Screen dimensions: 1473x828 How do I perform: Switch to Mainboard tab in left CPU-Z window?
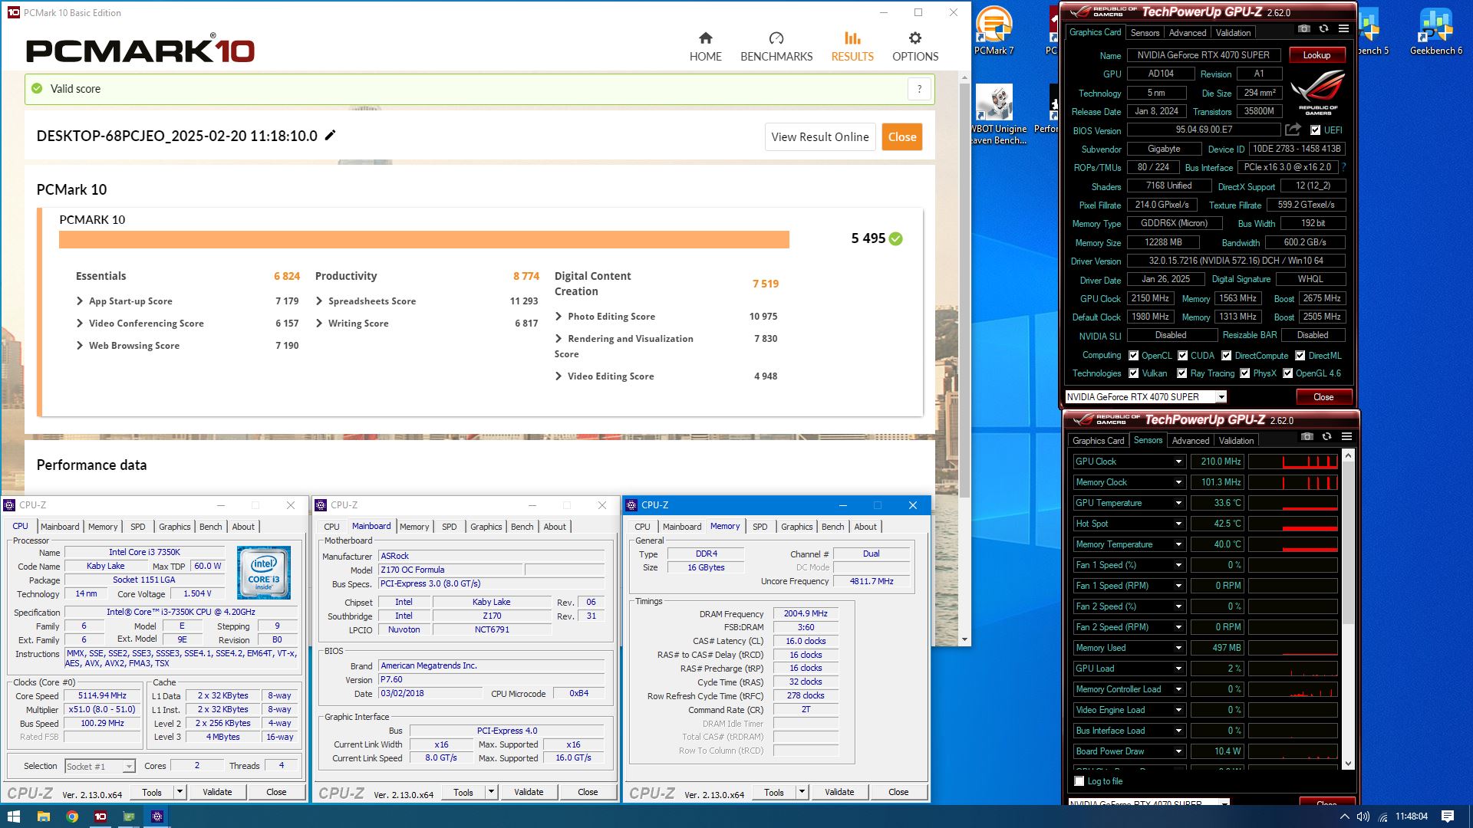(60, 527)
